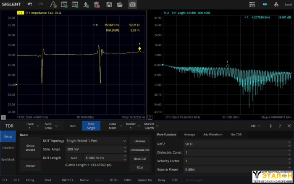
Task: Expand the DUT Topology dropdown
Action: [x=96, y=141]
